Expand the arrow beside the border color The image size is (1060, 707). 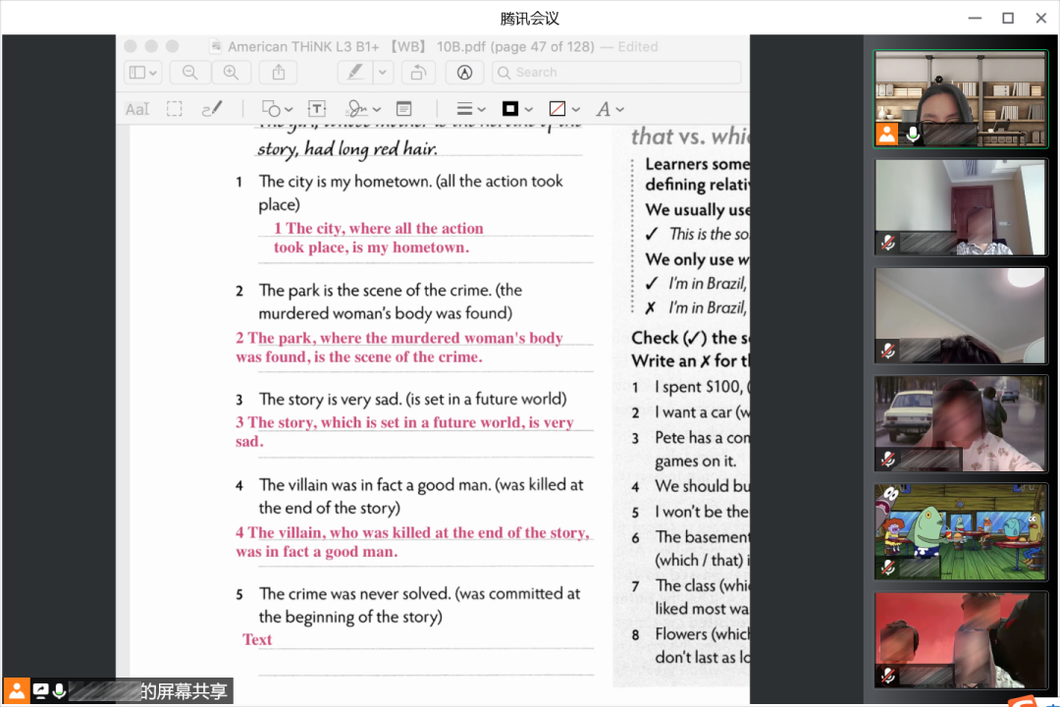(529, 110)
